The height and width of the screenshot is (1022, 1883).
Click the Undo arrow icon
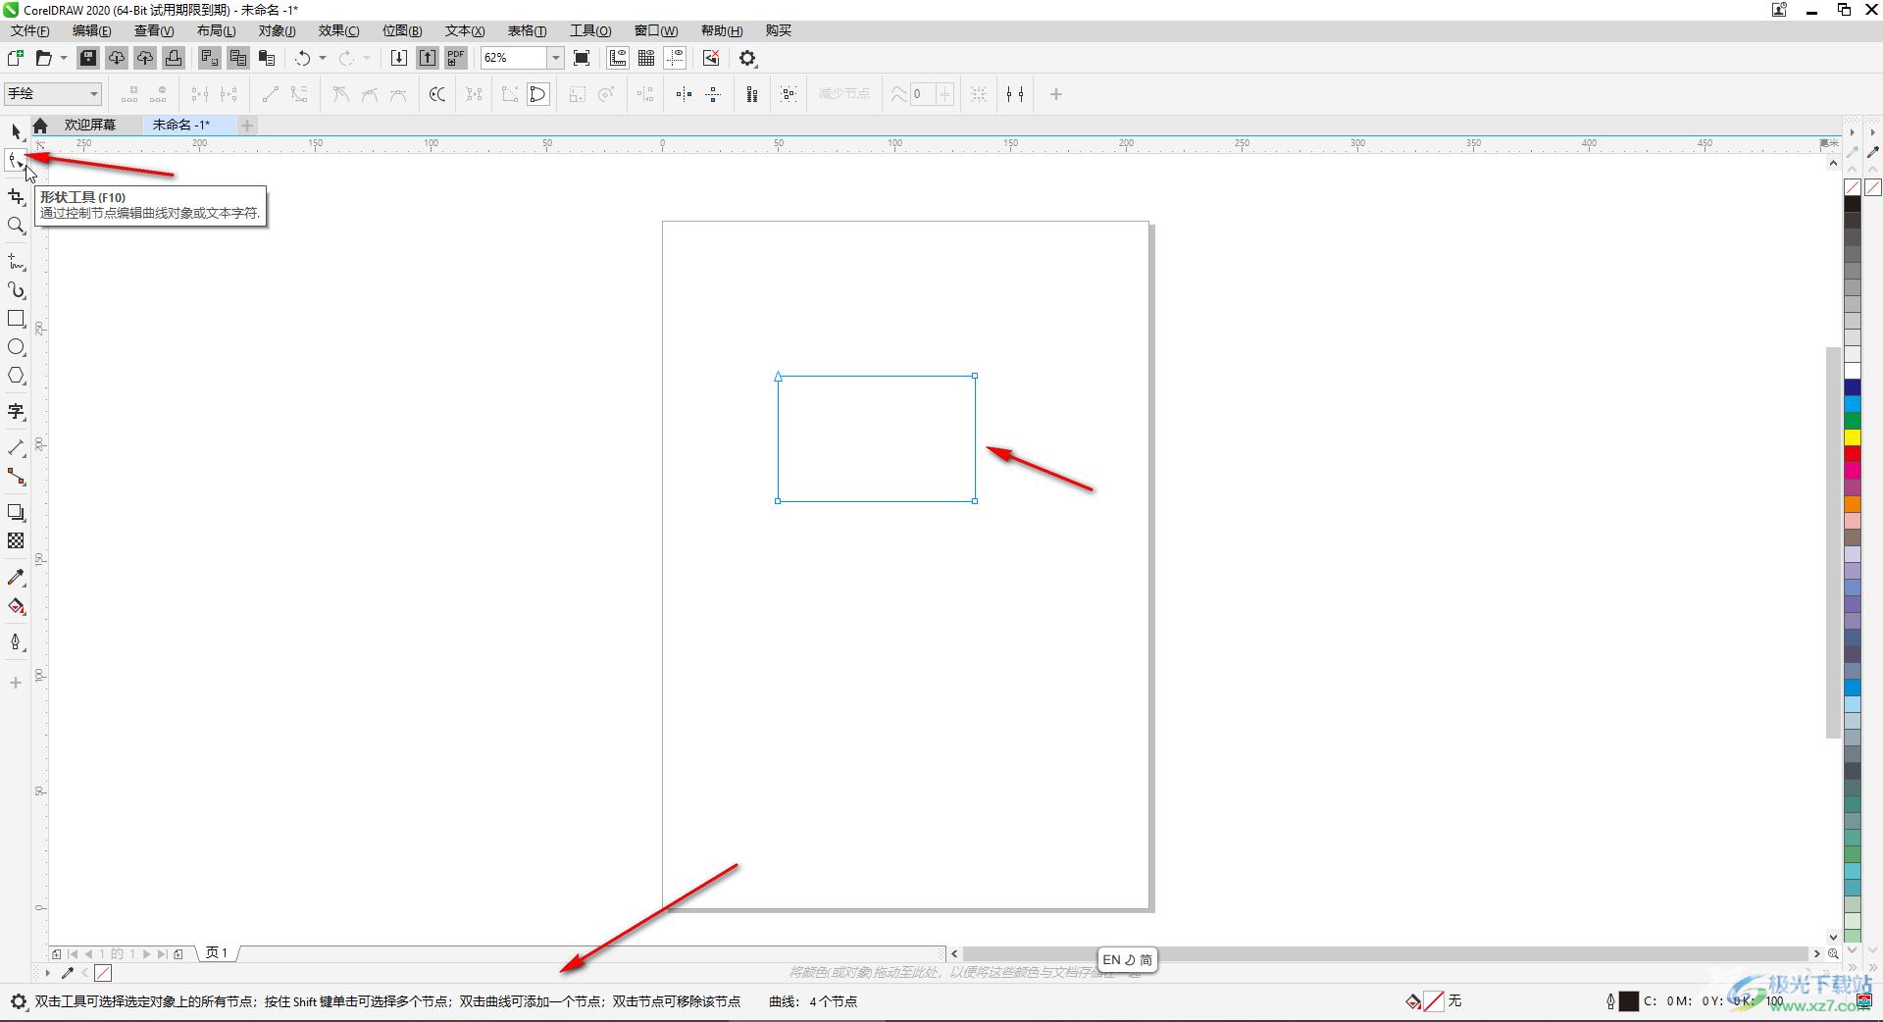tap(303, 58)
